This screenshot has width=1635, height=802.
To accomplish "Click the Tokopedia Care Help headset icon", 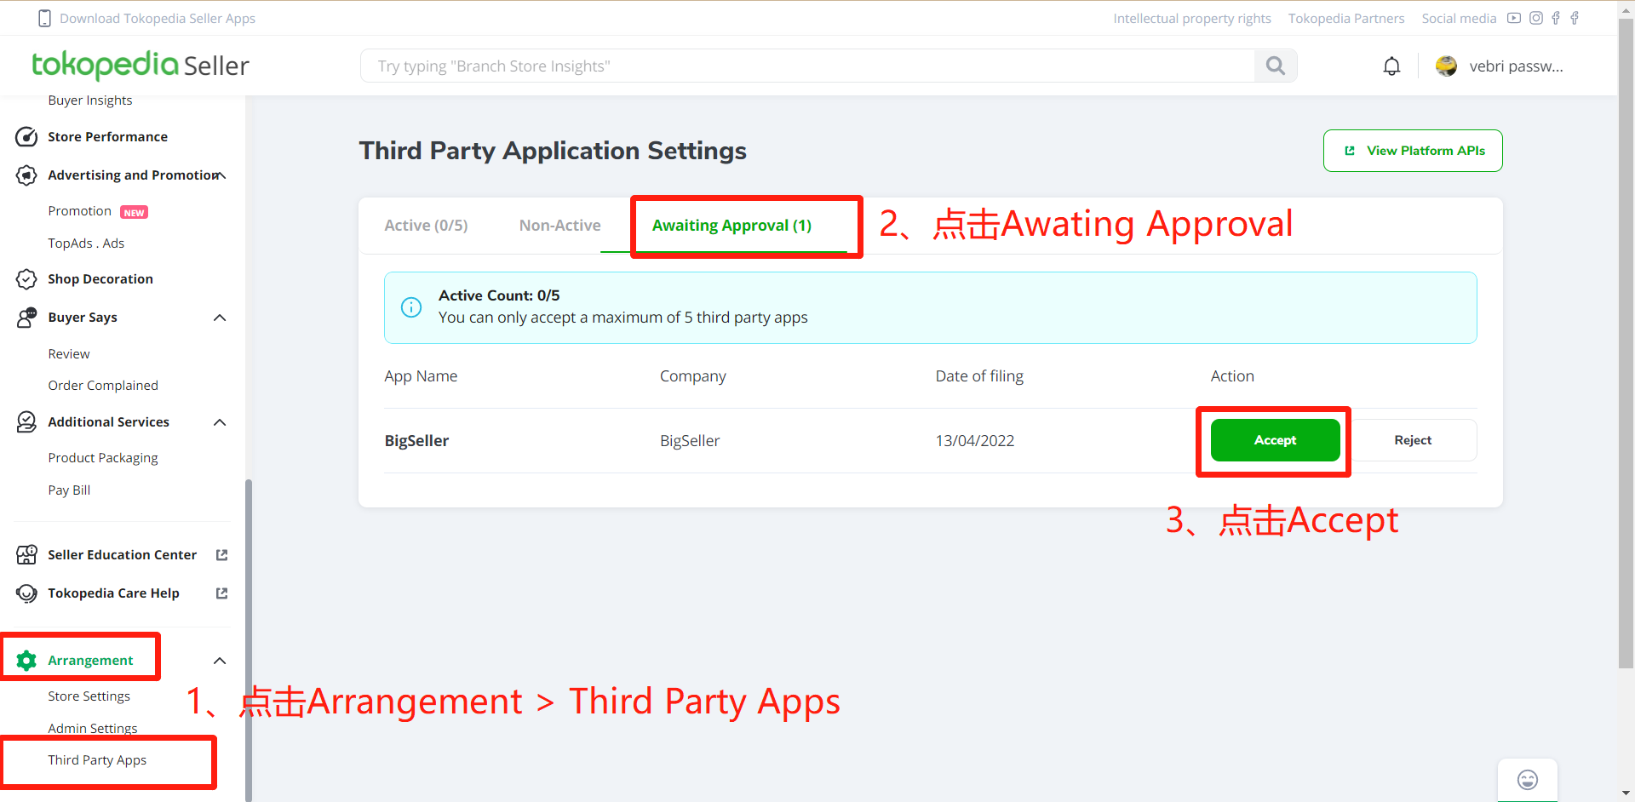I will pos(26,593).
